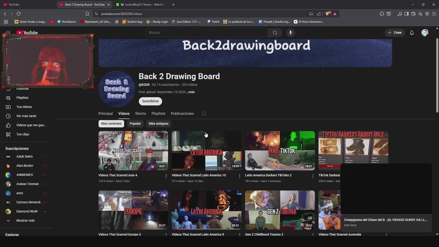Viewport: 439px width, 247px height.
Task: Open the Gen Z Childhood Trauma 2 title
Action: tap(264, 235)
